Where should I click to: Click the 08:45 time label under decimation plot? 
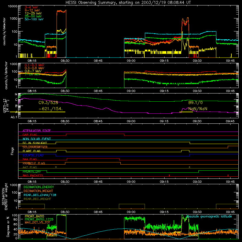98,212
